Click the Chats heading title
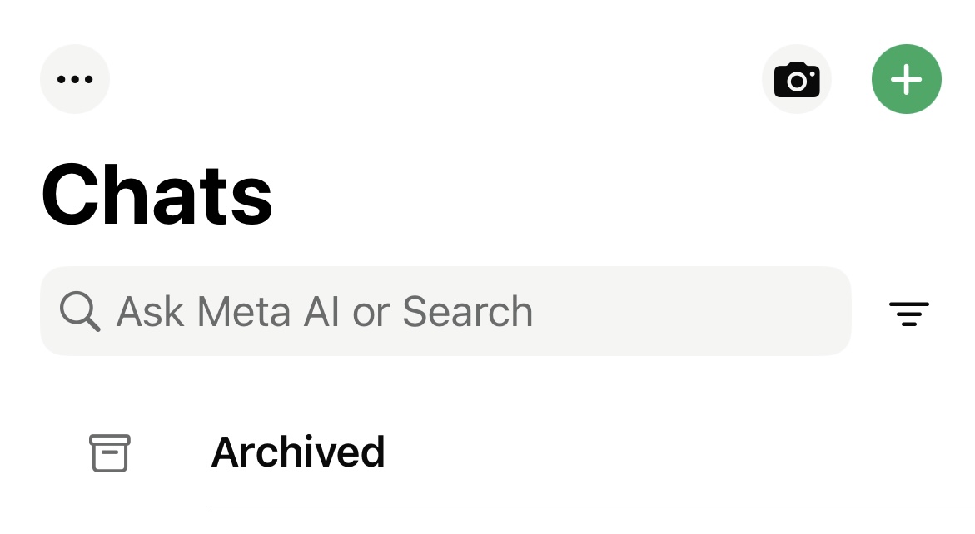 pos(157,195)
